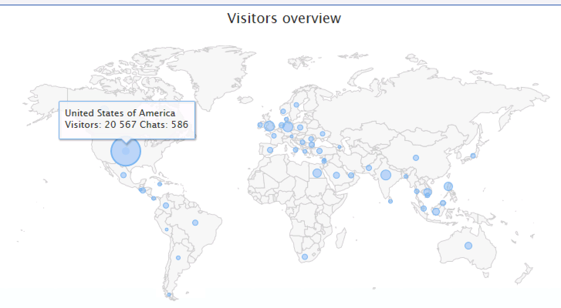Select the visitor bubble on Mexico

tap(123, 175)
